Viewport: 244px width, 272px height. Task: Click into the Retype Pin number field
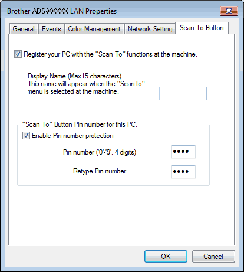[x=183, y=172]
